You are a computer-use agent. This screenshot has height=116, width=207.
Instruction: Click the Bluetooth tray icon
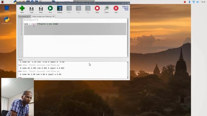pyautogui.click(x=190, y=2)
